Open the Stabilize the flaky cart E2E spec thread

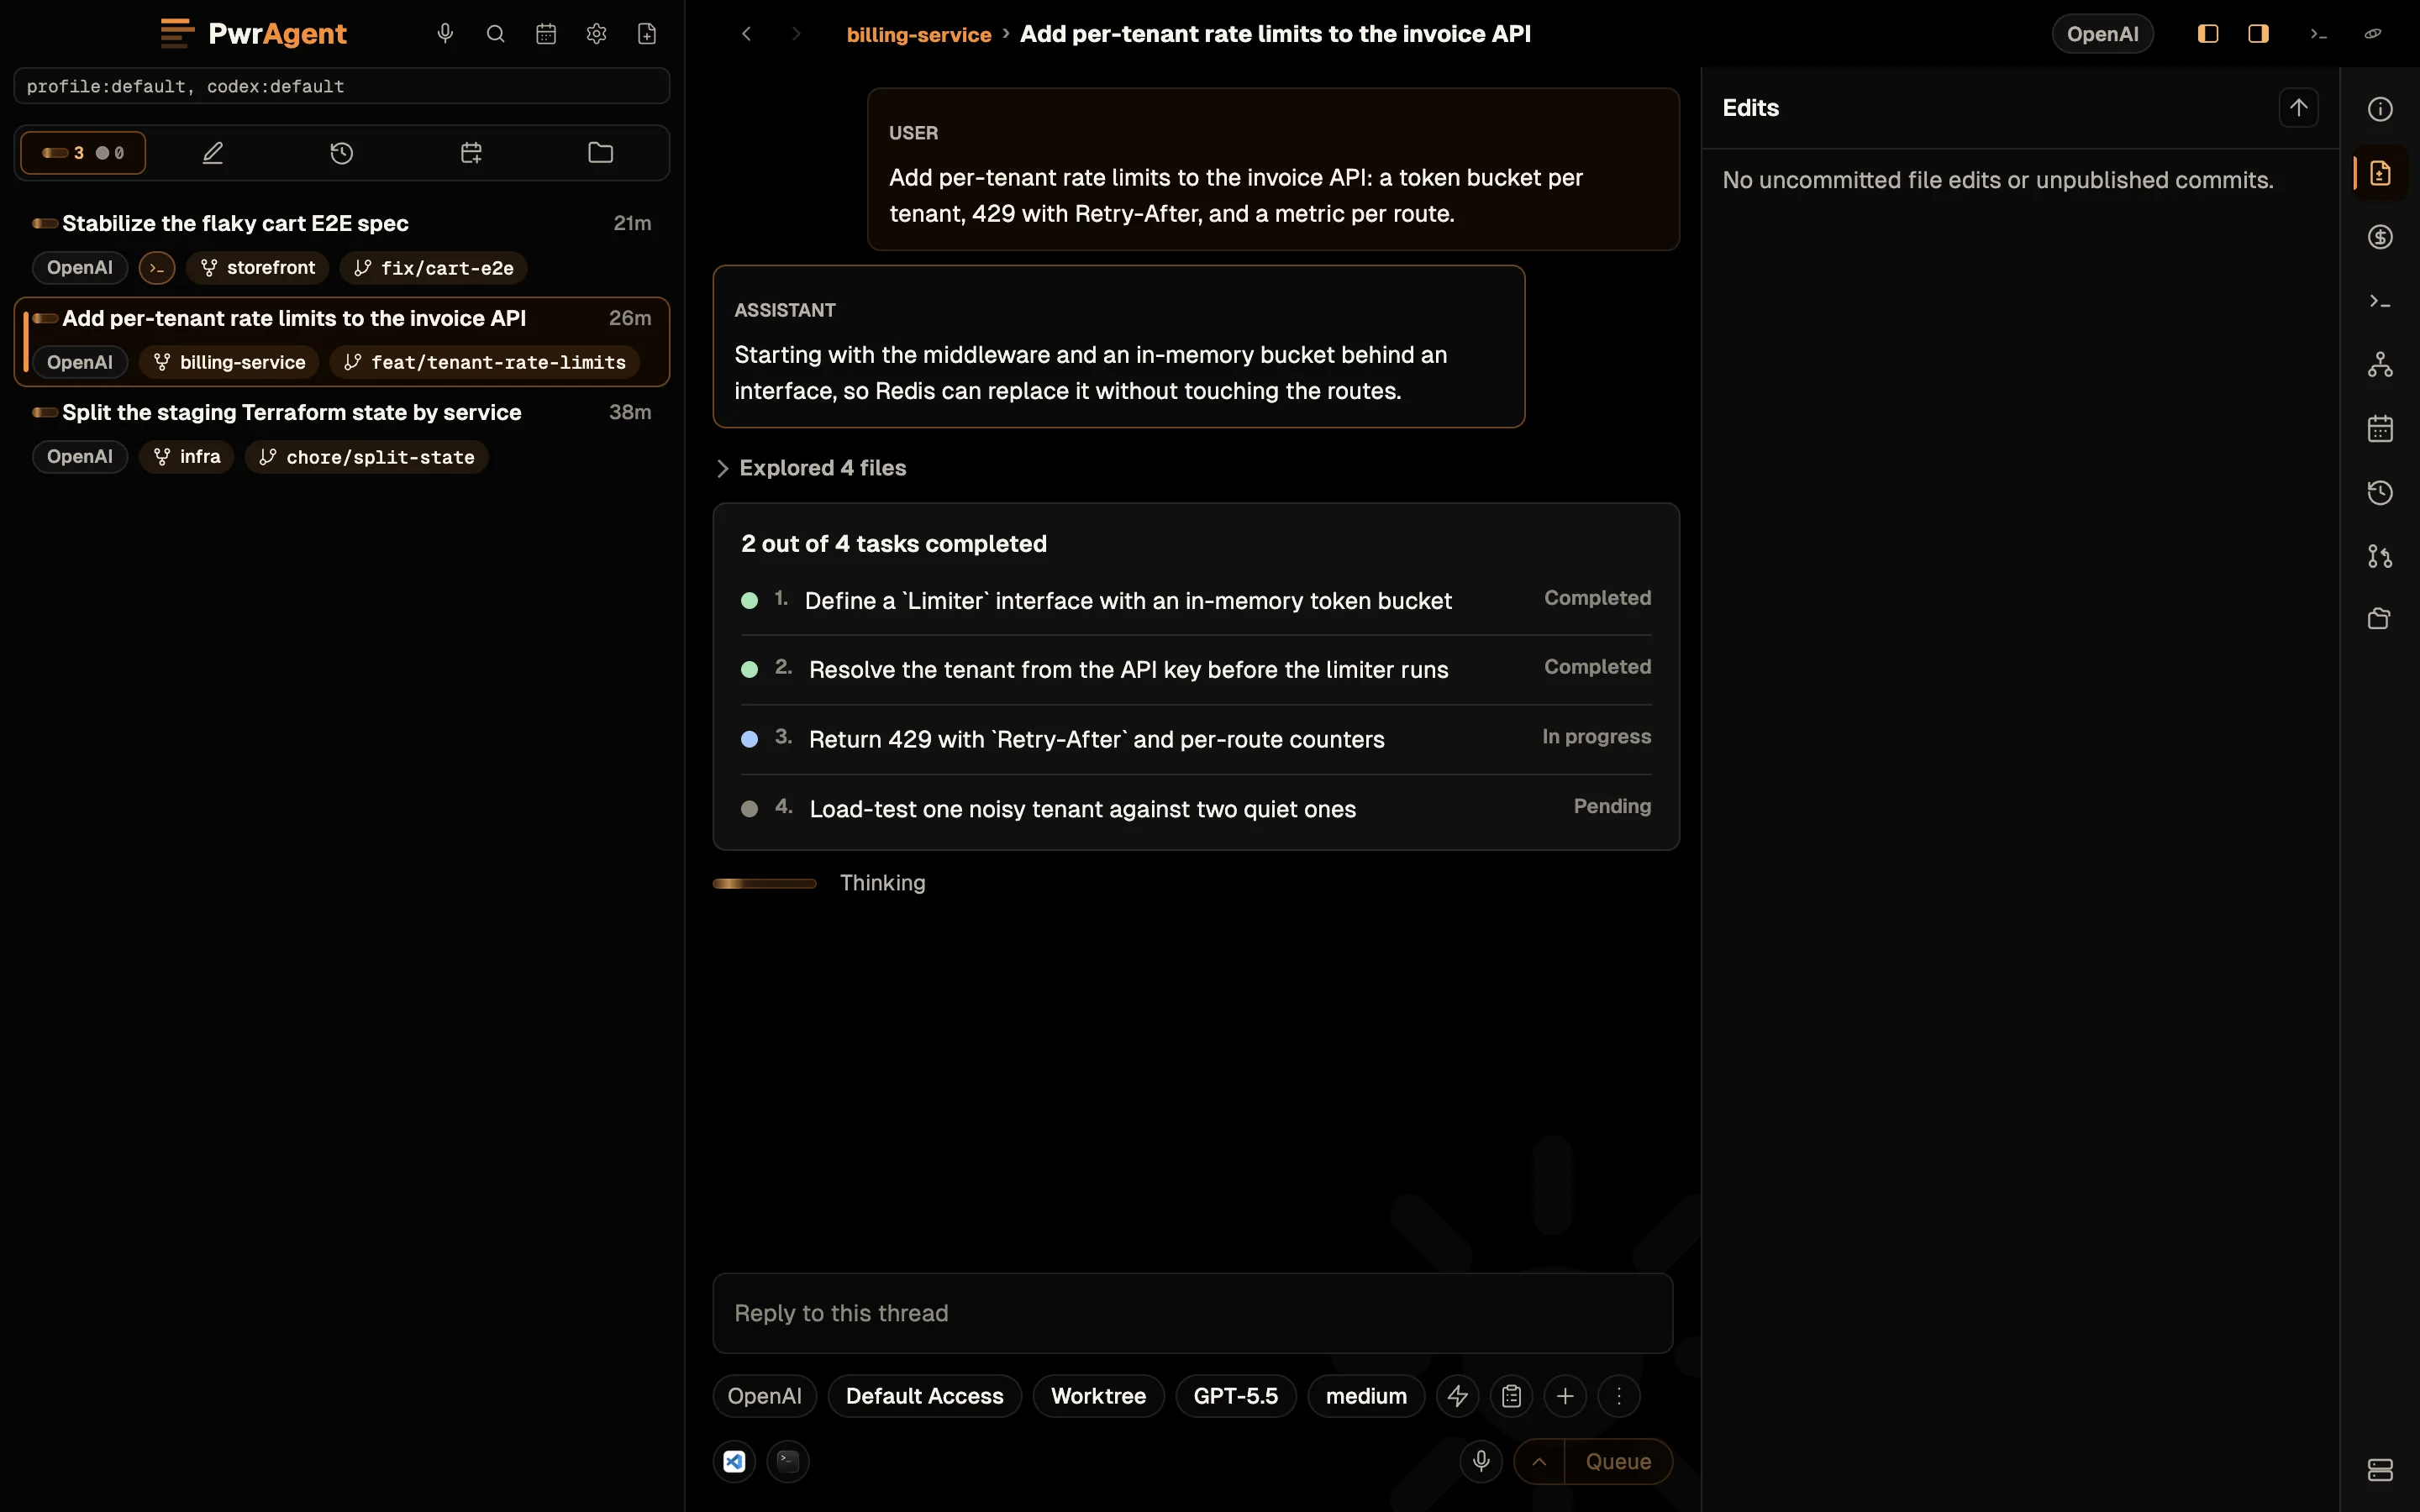[342, 245]
